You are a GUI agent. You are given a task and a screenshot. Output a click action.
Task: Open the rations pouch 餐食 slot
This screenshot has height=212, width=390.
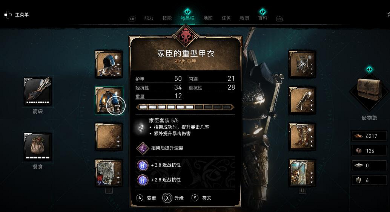coord(38,147)
